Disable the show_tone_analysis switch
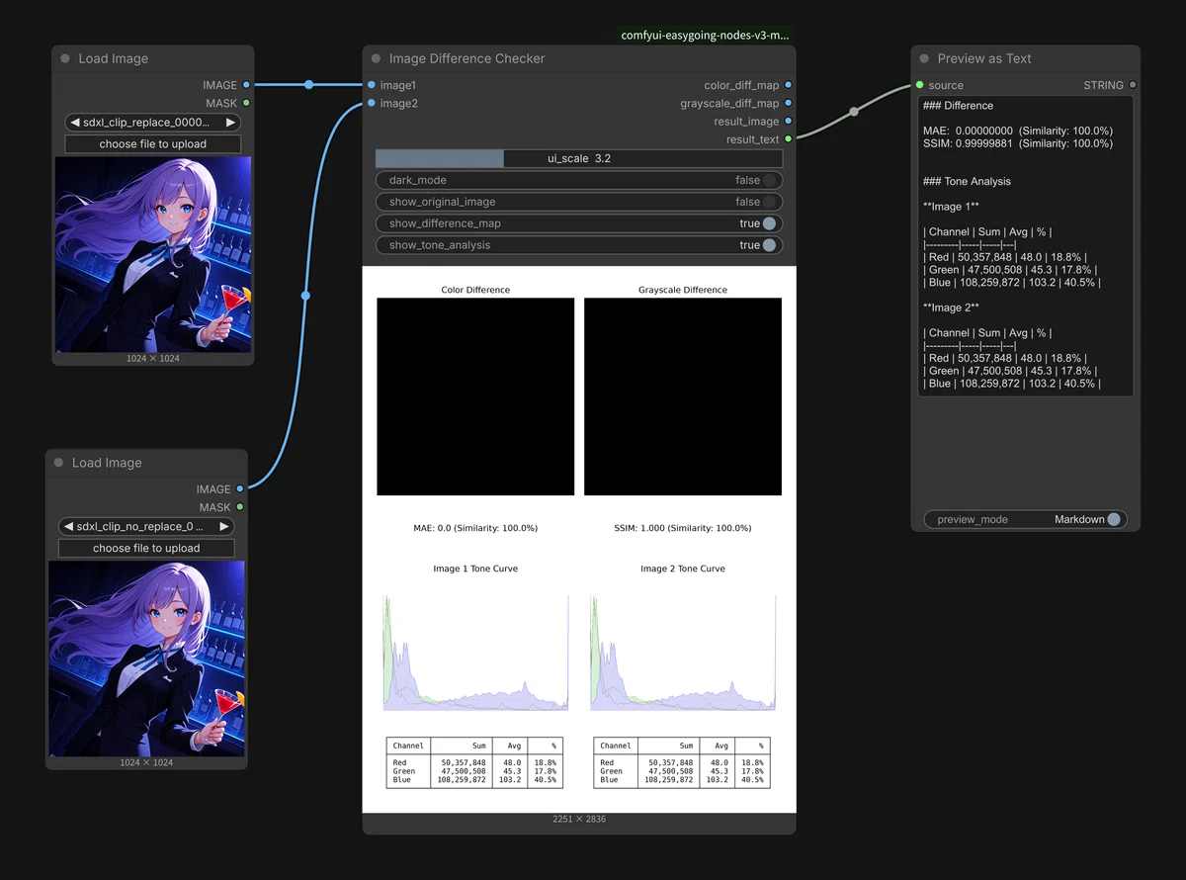The height and width of the screenshot is (880, 1186). (x=769, y=245)
